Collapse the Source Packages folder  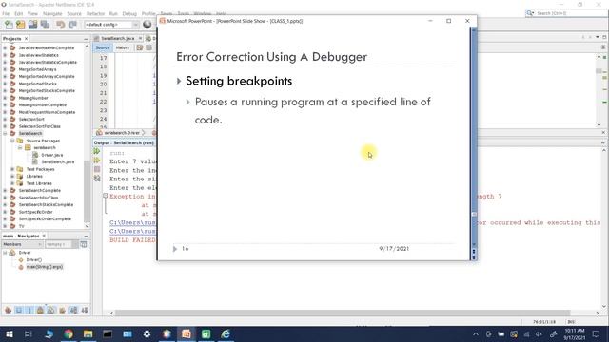(12, 141)
